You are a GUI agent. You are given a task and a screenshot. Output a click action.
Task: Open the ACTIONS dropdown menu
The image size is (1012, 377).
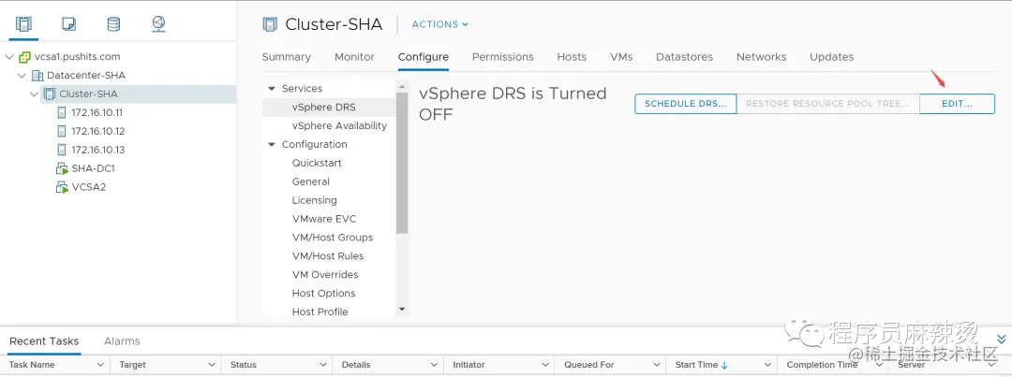pyautogui.click(x=439, y=24)
